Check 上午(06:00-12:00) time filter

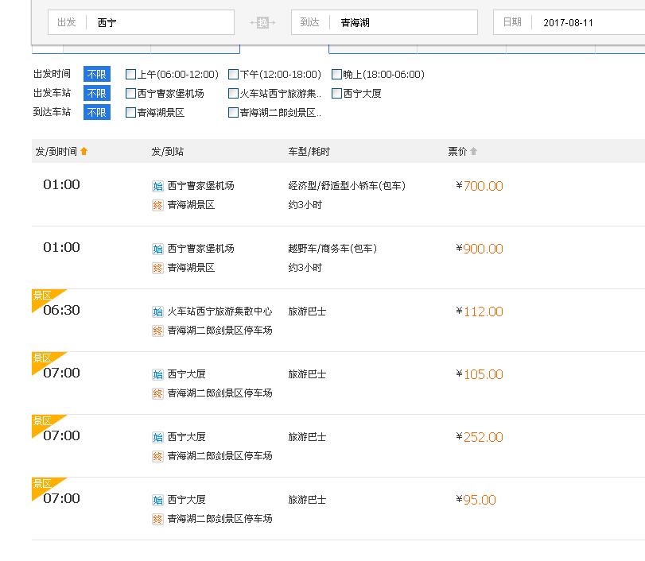[x=130, y=75]
